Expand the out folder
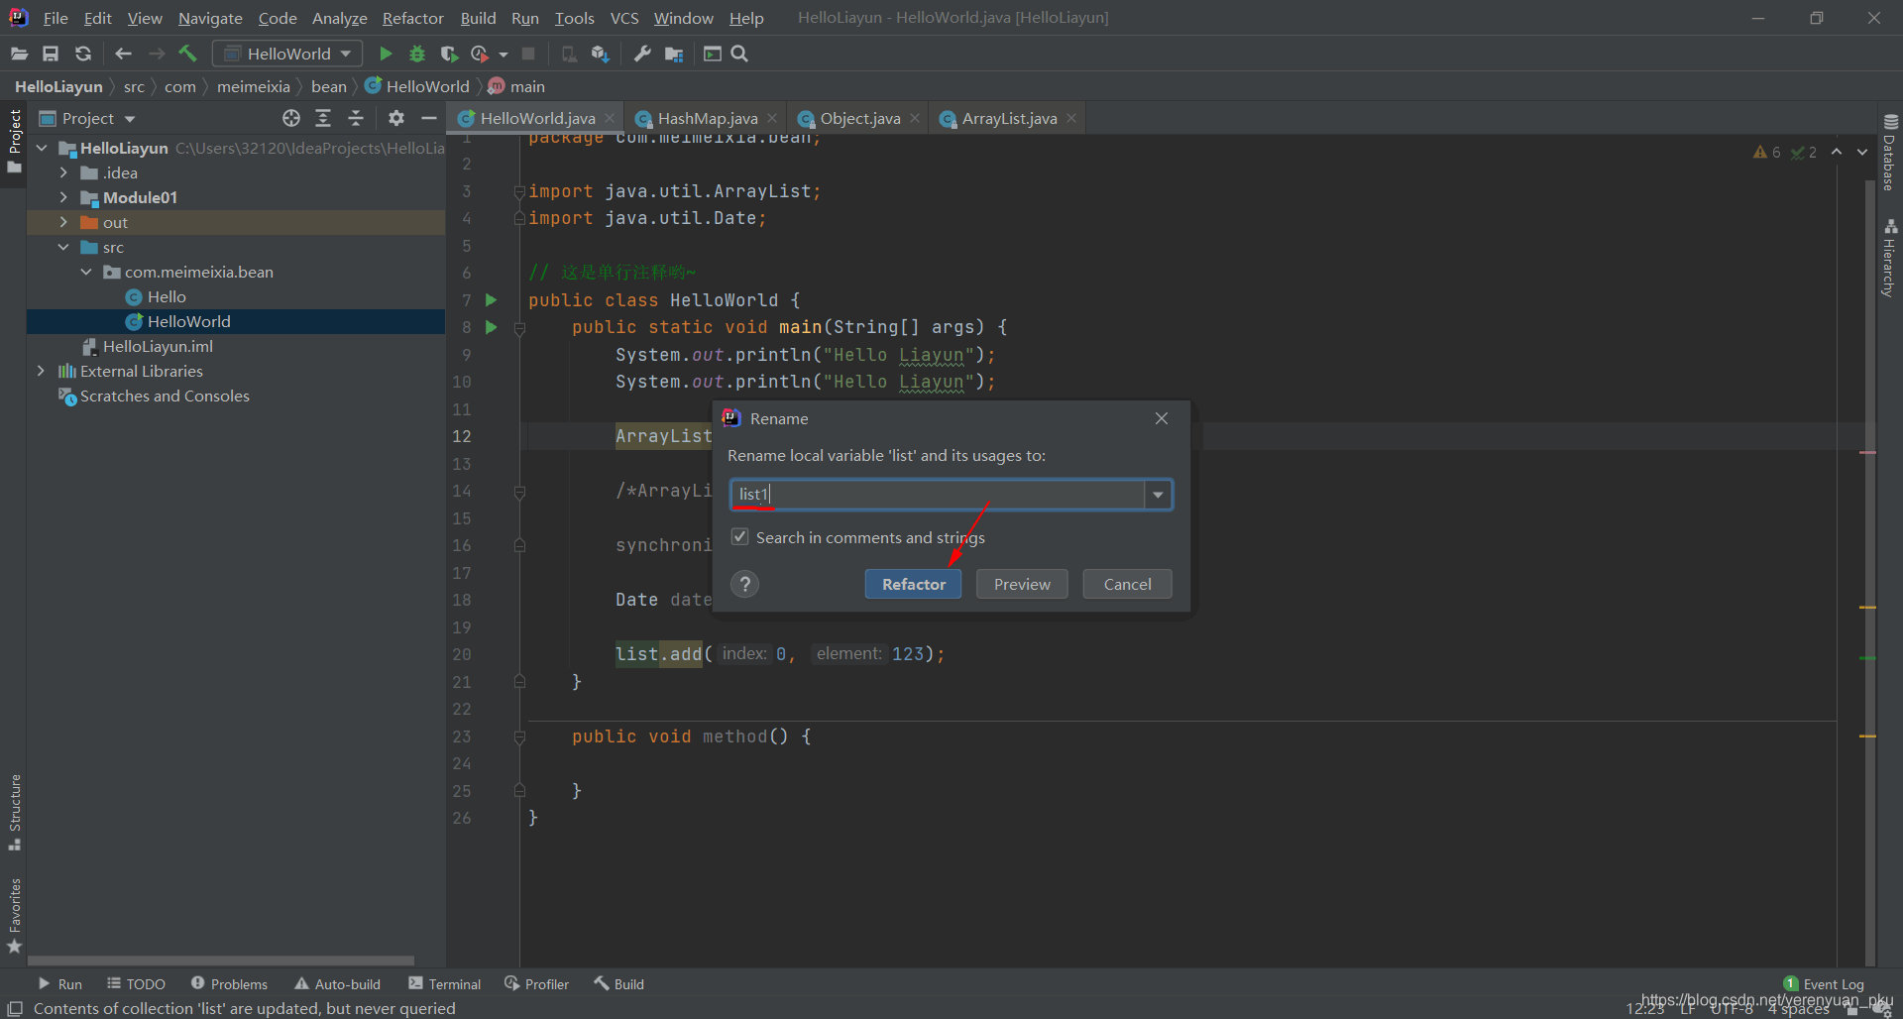 pyautogui.click(x=63, y=222)
